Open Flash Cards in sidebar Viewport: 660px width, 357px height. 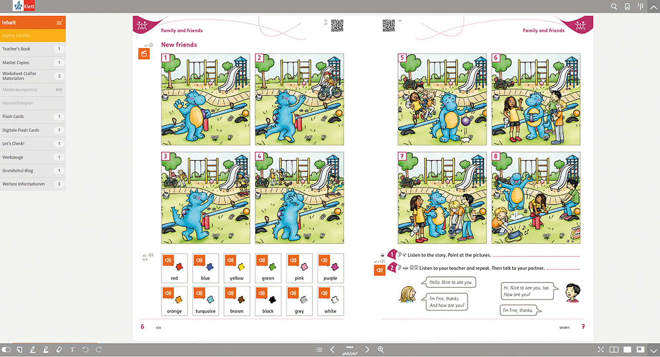pyautogui.click(x=33, y=116)
